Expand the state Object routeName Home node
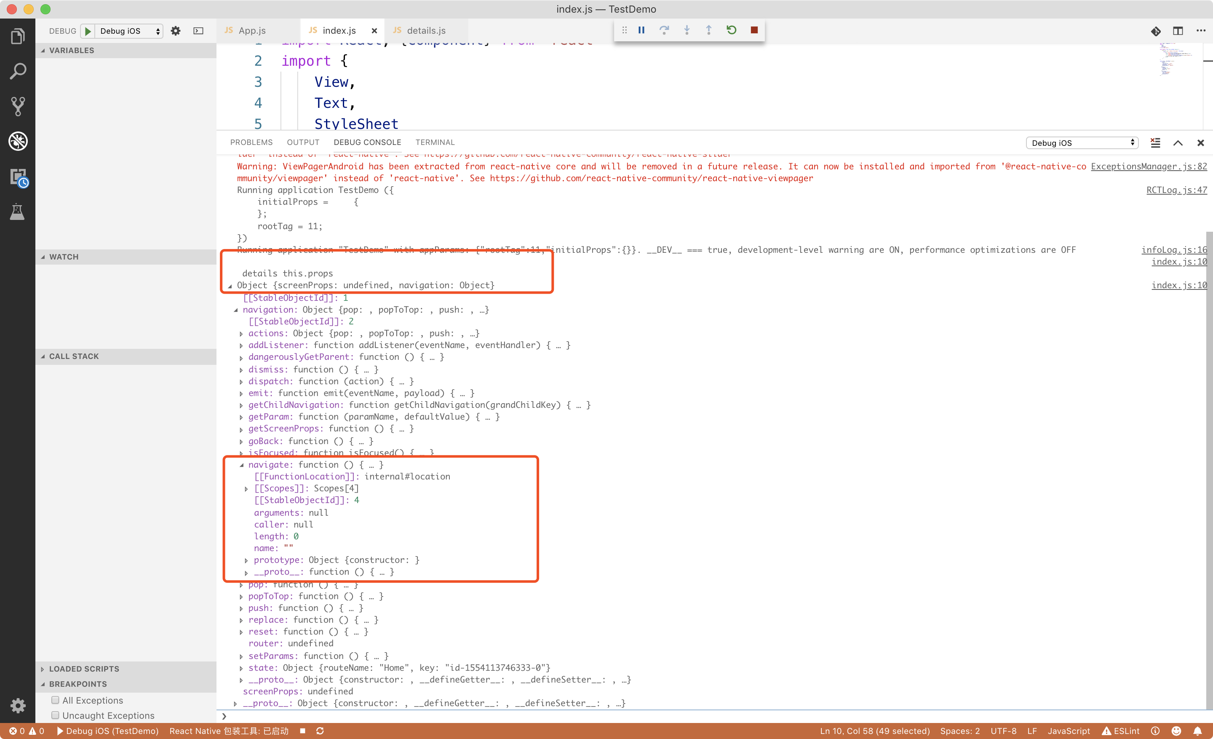Image resolution: width=1213 pixels, height=739 pixels. pos(241,669)
